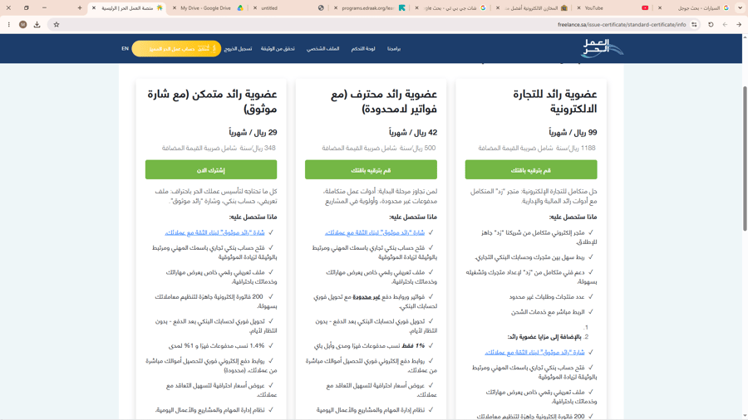Open شارة رائد موثوق link in متمكن plan
The height and width of the screenshot is (420, 748).
(x=214, y=232)
